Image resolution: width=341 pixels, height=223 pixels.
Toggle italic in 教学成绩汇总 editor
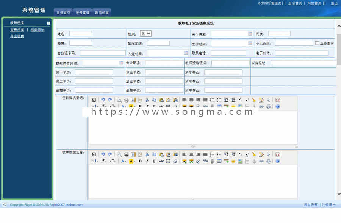pyautogui.click(x=147, y=161)
